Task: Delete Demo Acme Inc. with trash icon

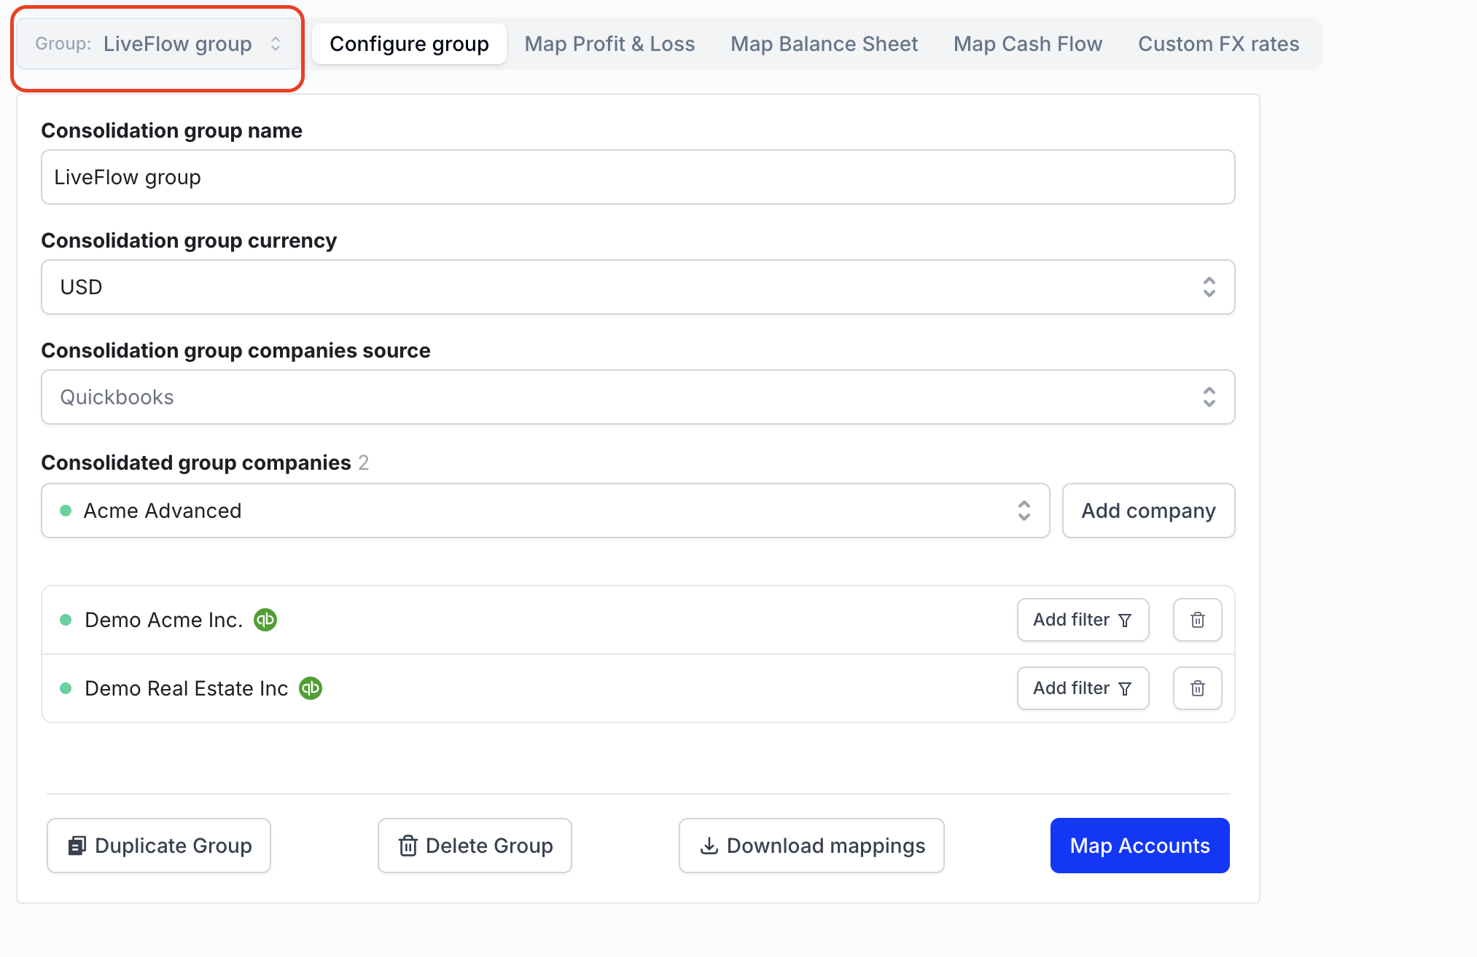Action: pos(1197,620)
